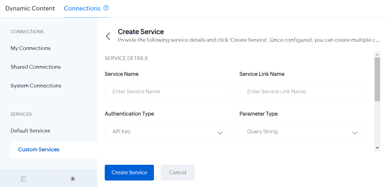Open the Parameter Type dropdown

[x=302, y=131]
